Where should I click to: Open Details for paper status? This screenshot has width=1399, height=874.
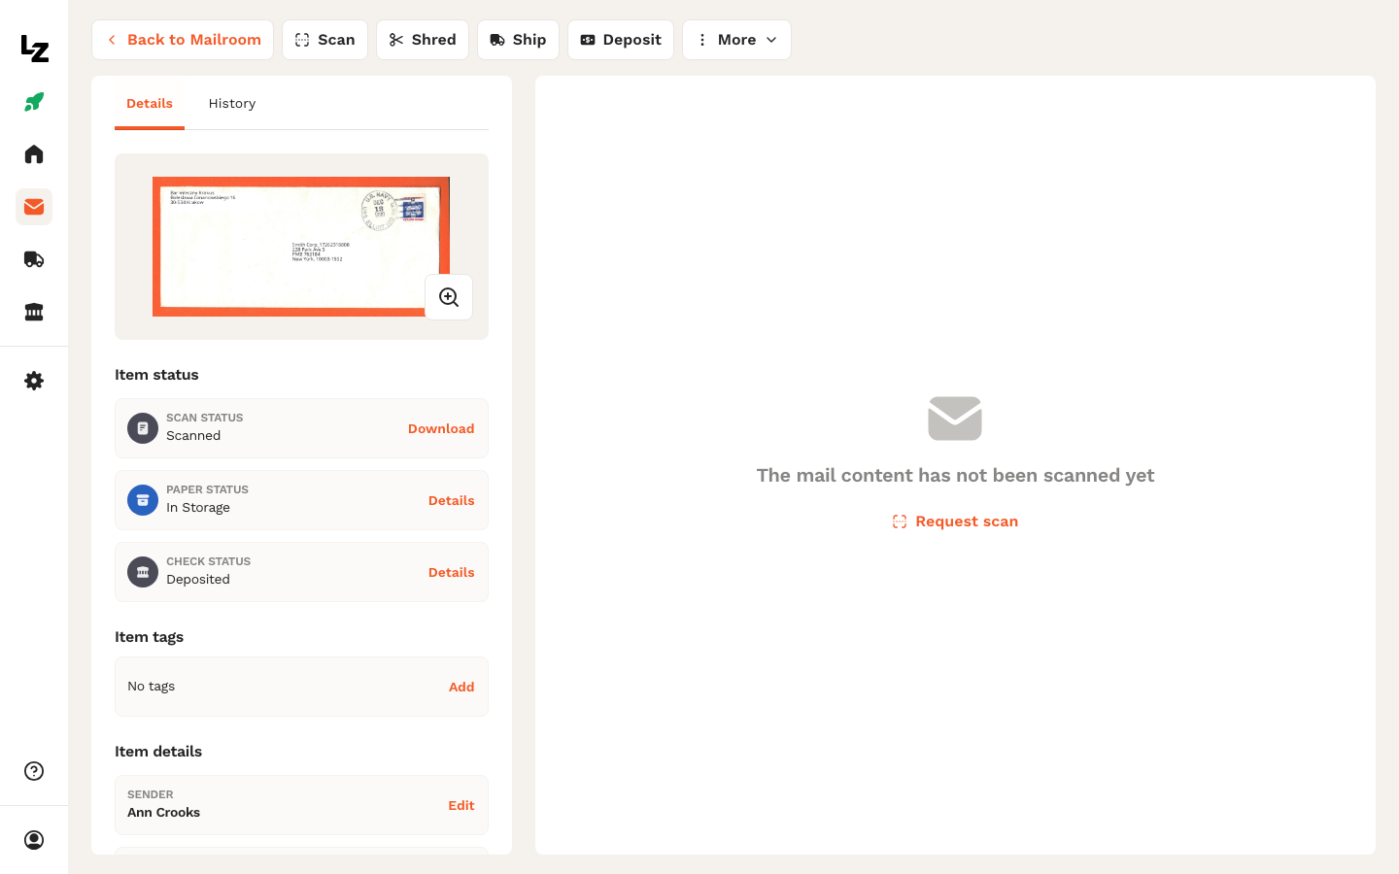coord(452,500)
